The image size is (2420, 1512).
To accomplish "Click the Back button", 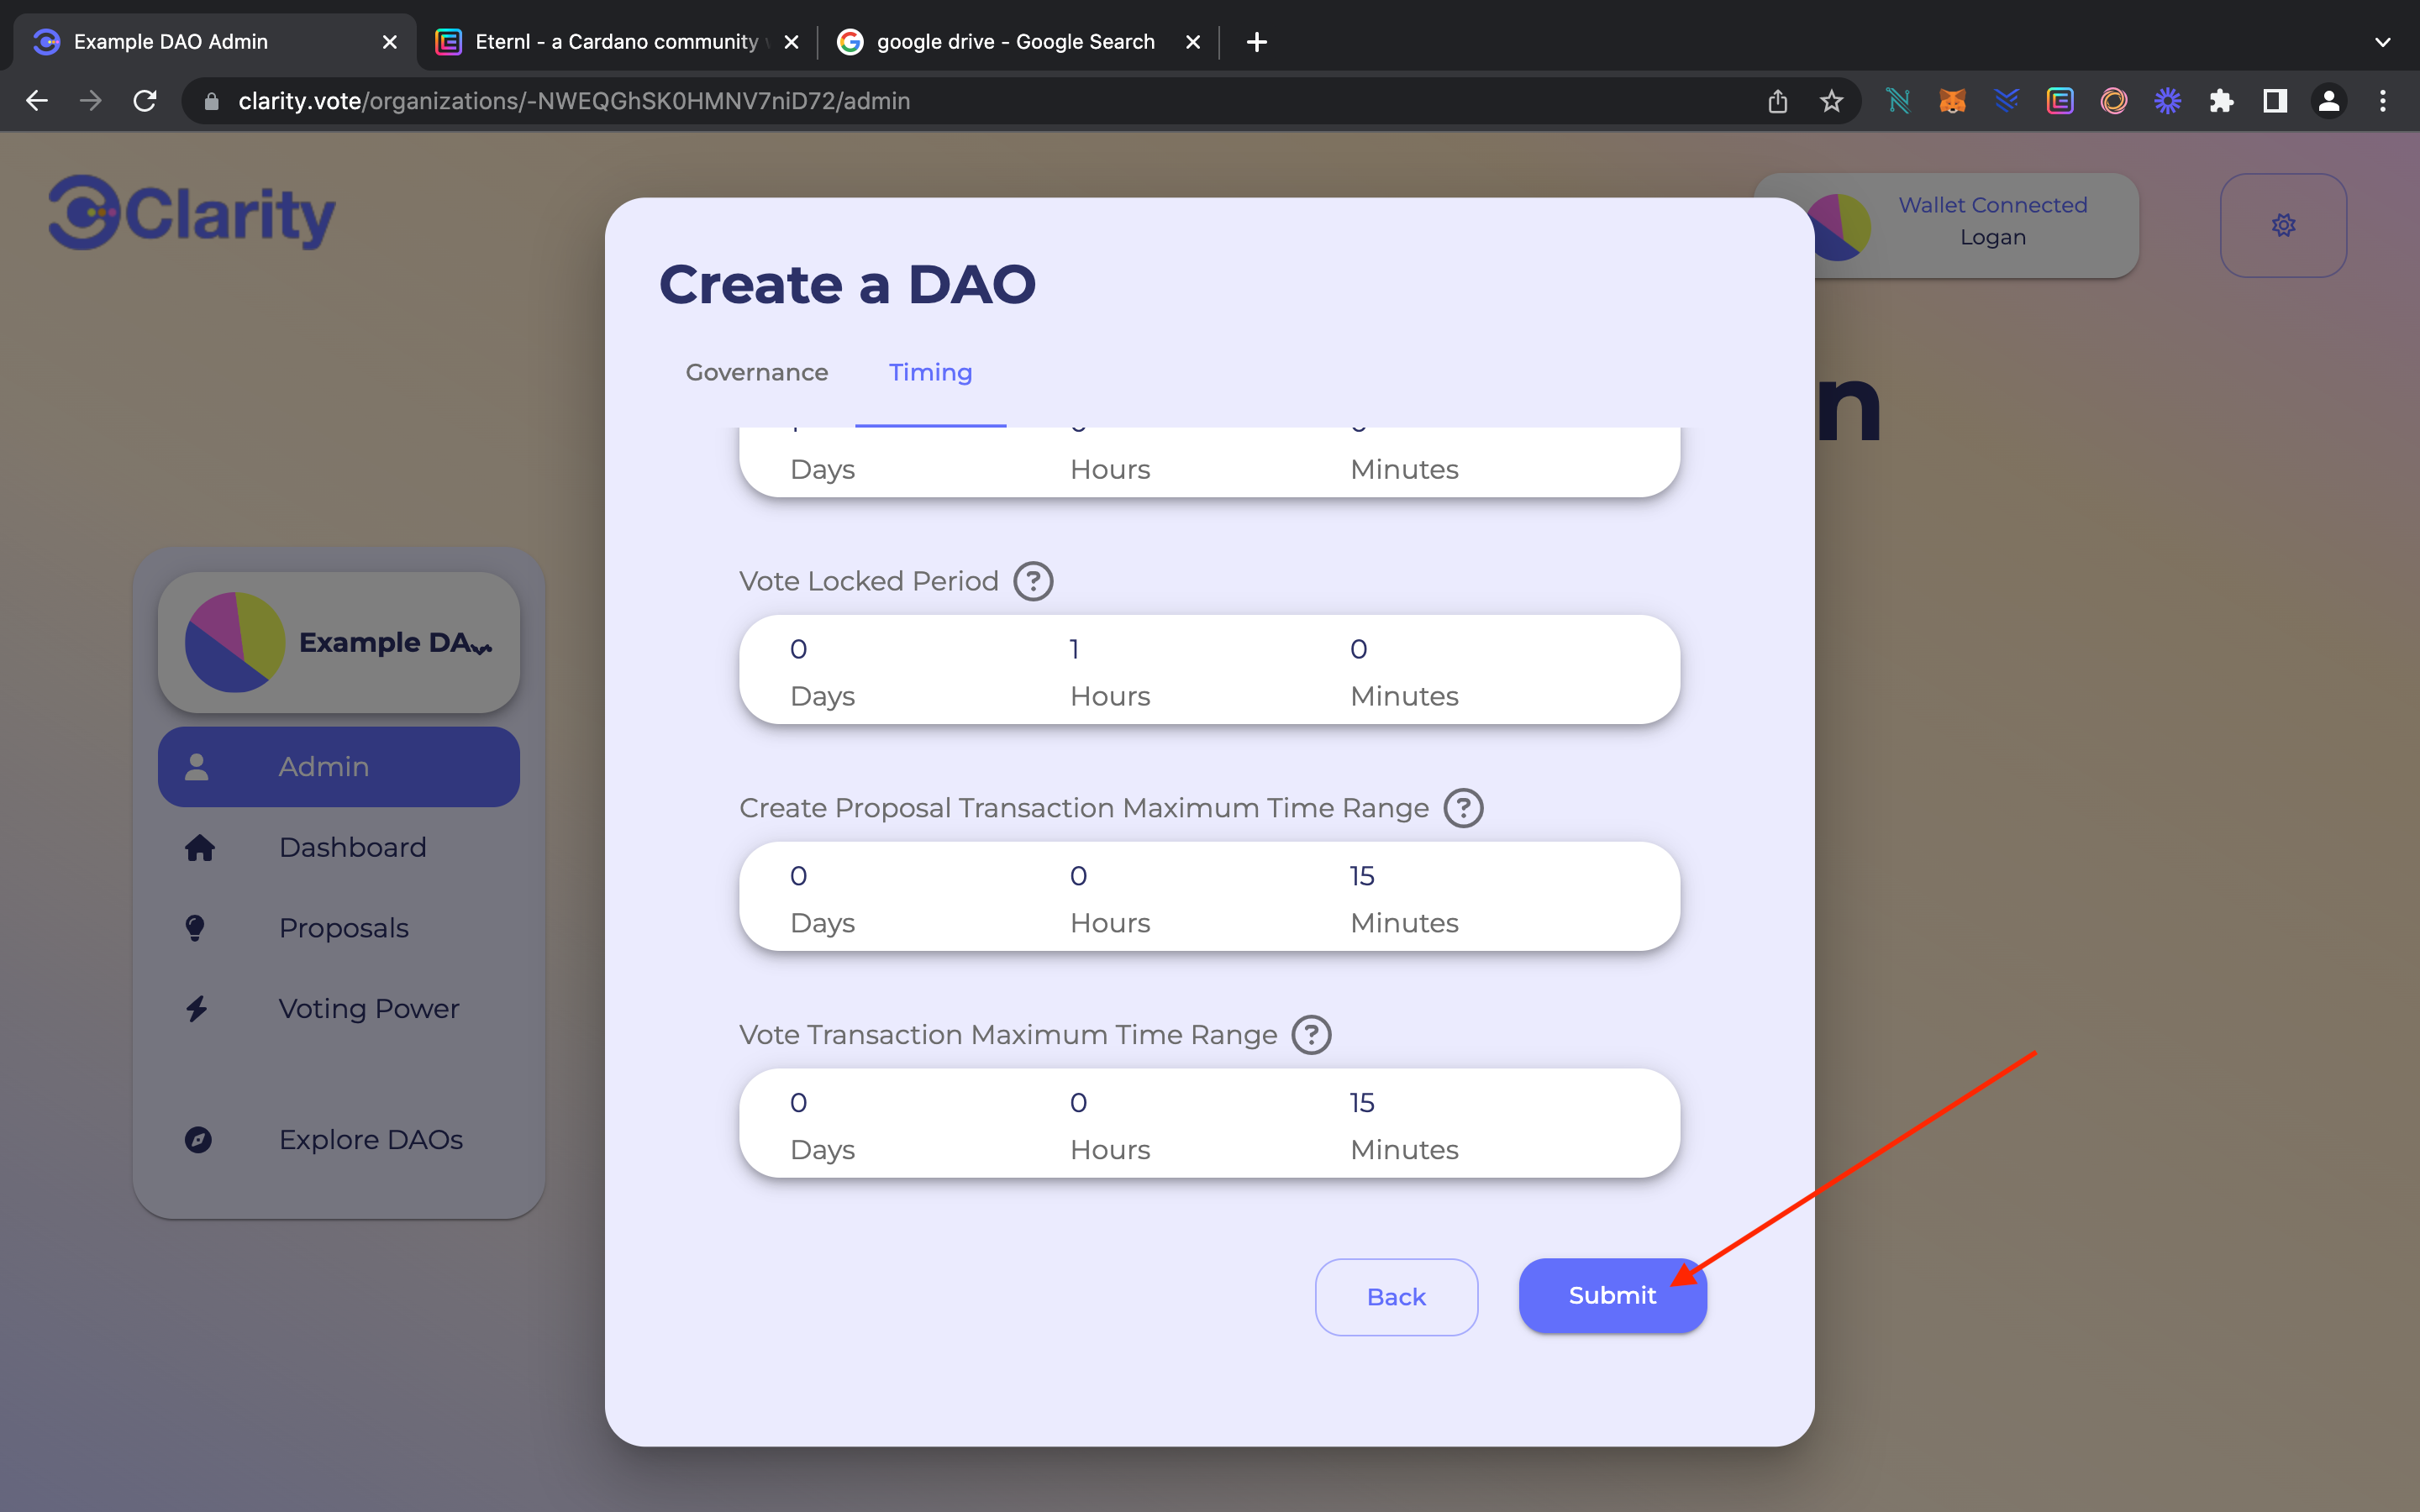I will [1396, 1297].
